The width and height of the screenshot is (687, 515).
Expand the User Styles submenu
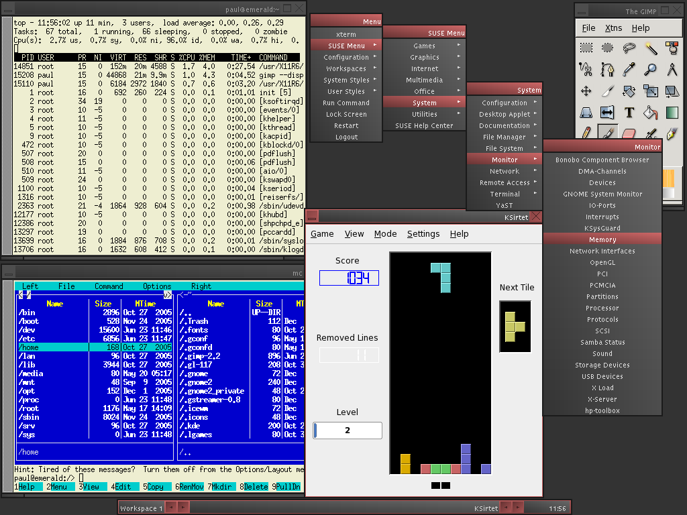[346, 91]
